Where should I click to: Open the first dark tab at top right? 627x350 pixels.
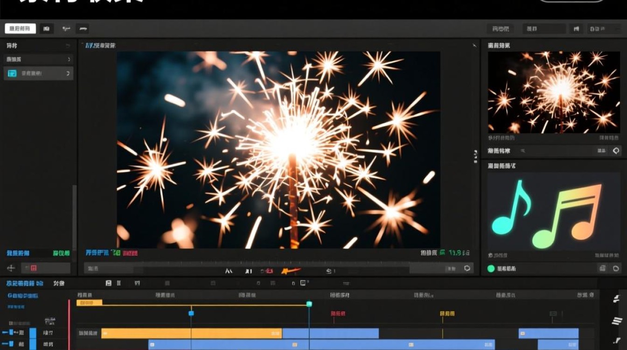tap(500, 29)
